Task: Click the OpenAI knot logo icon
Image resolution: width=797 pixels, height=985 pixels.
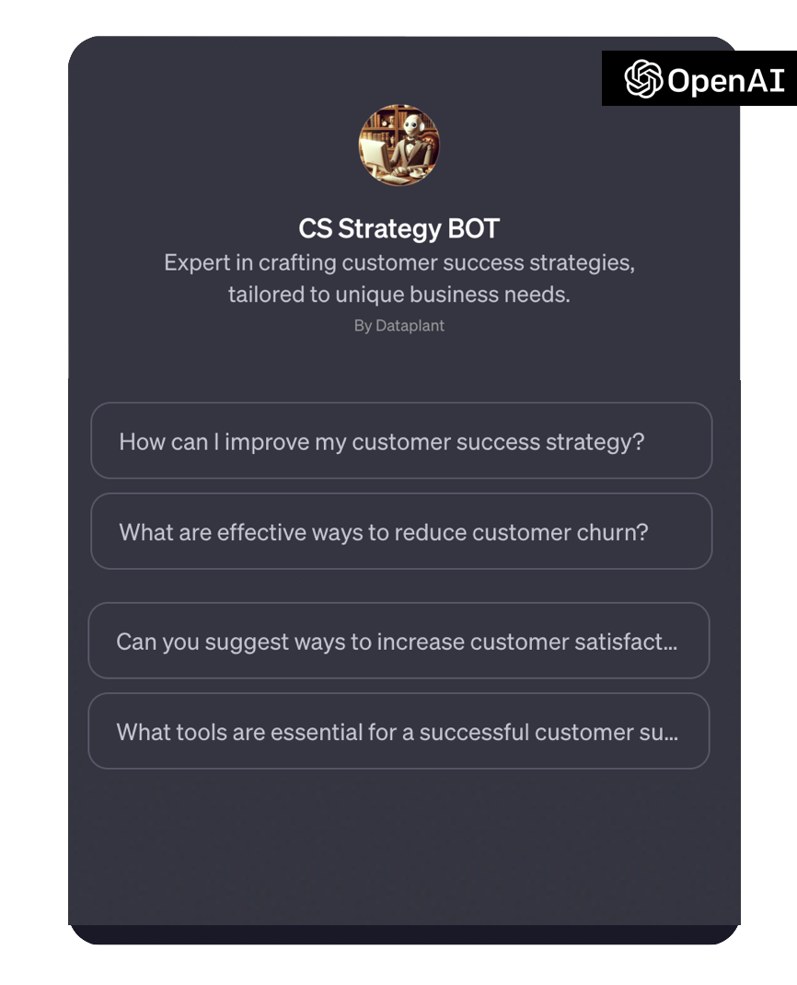Action: coord(643,79)
